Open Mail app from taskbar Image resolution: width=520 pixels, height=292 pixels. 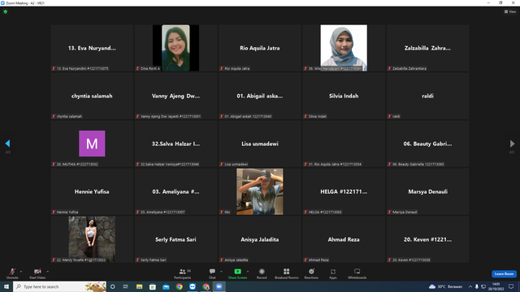click(x=166, y=286)
